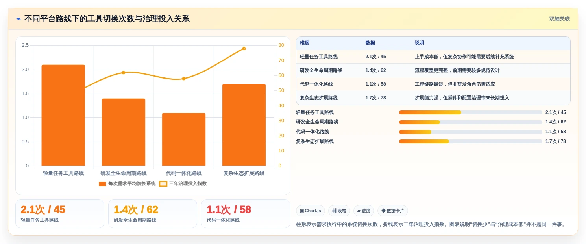586x244 pixels.
Task: Select the 进度 tag chip
Action: (x=364, y=211)
